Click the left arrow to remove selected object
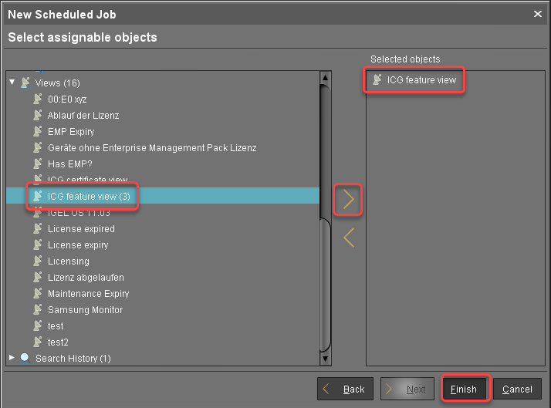 349,238
